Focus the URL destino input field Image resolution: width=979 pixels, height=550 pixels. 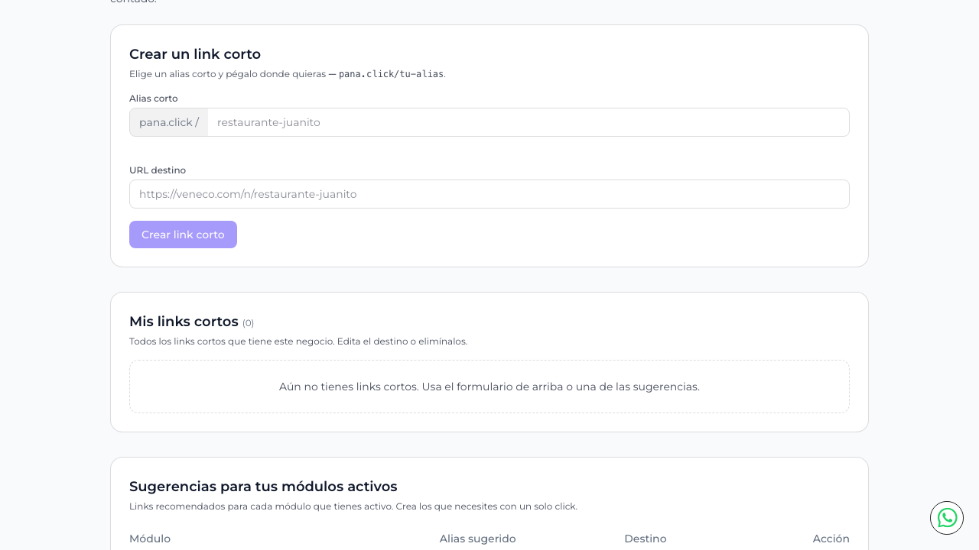489,194
